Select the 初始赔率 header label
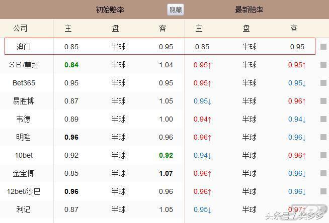This screenshot has width=329, height=223. pos(110,10)
